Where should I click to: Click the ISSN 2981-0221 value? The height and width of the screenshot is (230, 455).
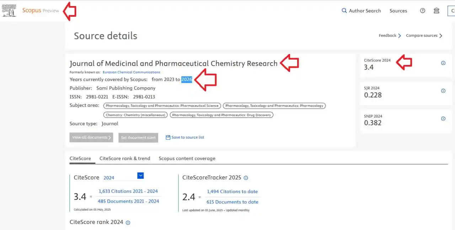[x=98, y=97]
